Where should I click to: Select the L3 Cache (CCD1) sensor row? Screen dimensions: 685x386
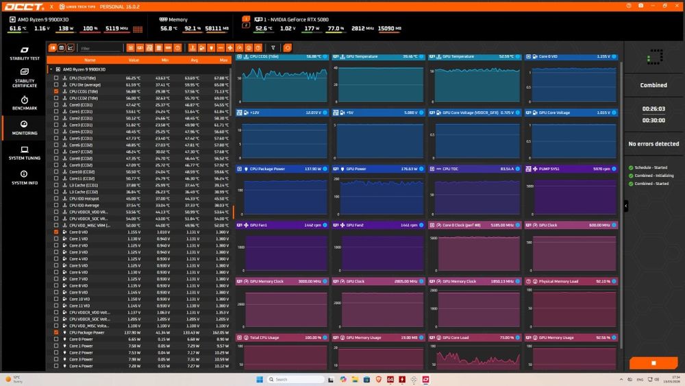[x=139, y=185]
